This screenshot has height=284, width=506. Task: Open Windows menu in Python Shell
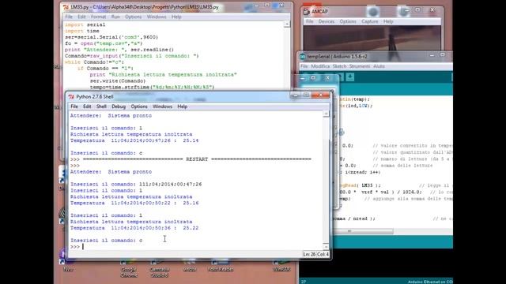162,106
